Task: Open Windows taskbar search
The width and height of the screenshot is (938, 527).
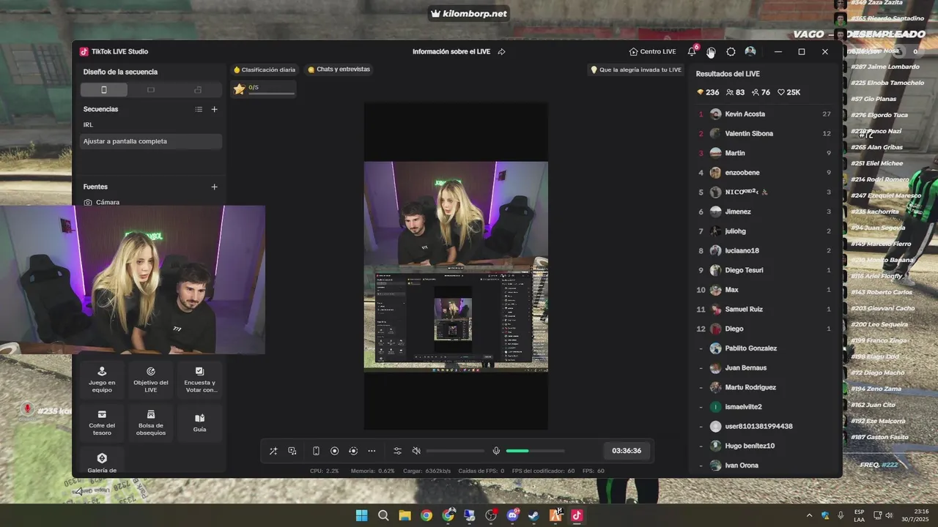Action: coord(383,515)
